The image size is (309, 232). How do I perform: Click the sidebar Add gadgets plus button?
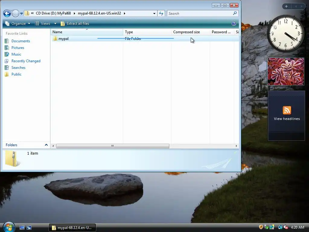[x=286, y=6]
